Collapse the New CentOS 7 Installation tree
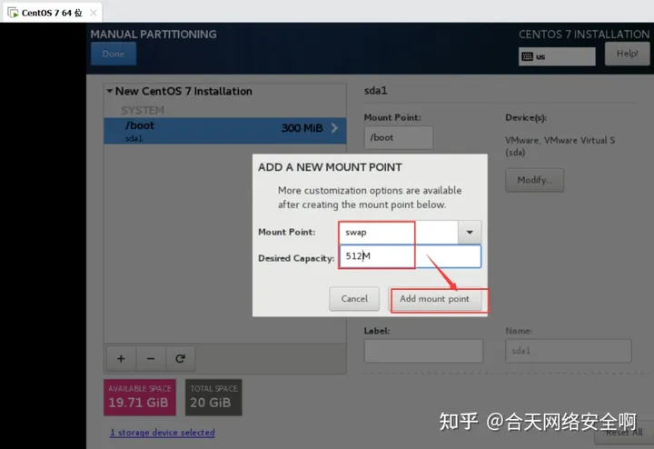 click(110, 91)
